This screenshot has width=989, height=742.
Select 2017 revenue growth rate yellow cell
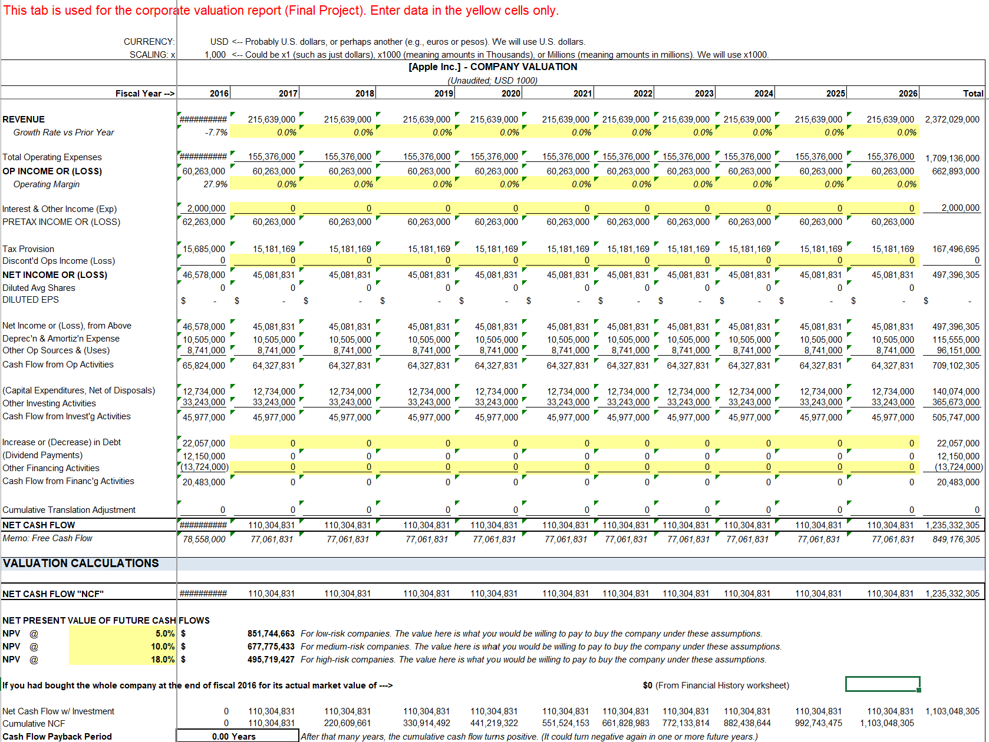tap(264, 132)
